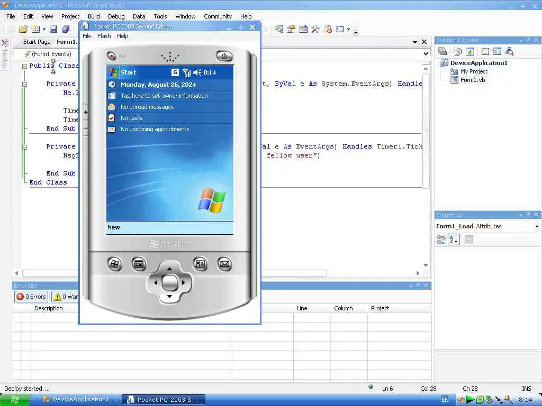This screenshot has height=406, width=542.
Task: Click emulator Contacts hardware button
Action: 201,264
